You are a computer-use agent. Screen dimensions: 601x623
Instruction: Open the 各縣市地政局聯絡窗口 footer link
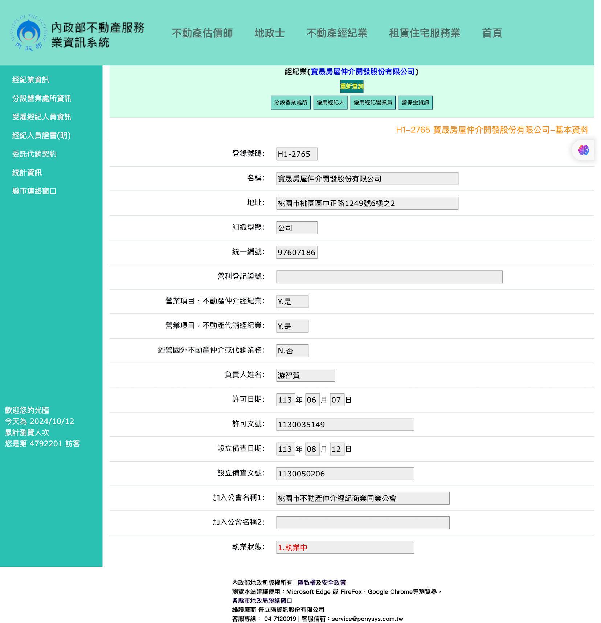[262, 601]
